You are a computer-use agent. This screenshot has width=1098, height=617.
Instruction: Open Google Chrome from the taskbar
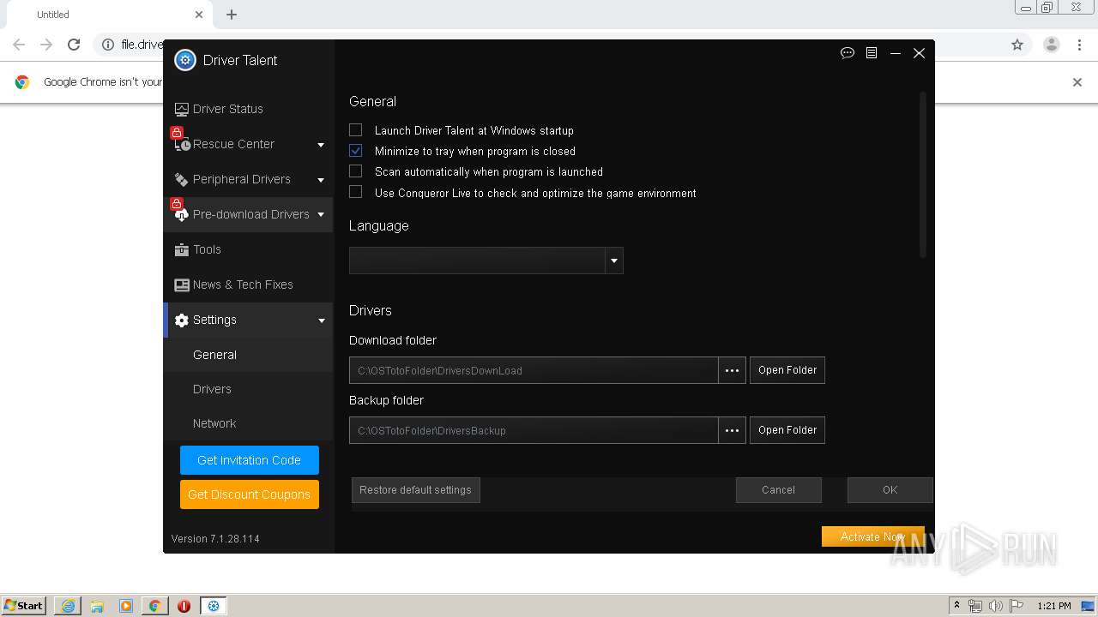tap(155, 606)
